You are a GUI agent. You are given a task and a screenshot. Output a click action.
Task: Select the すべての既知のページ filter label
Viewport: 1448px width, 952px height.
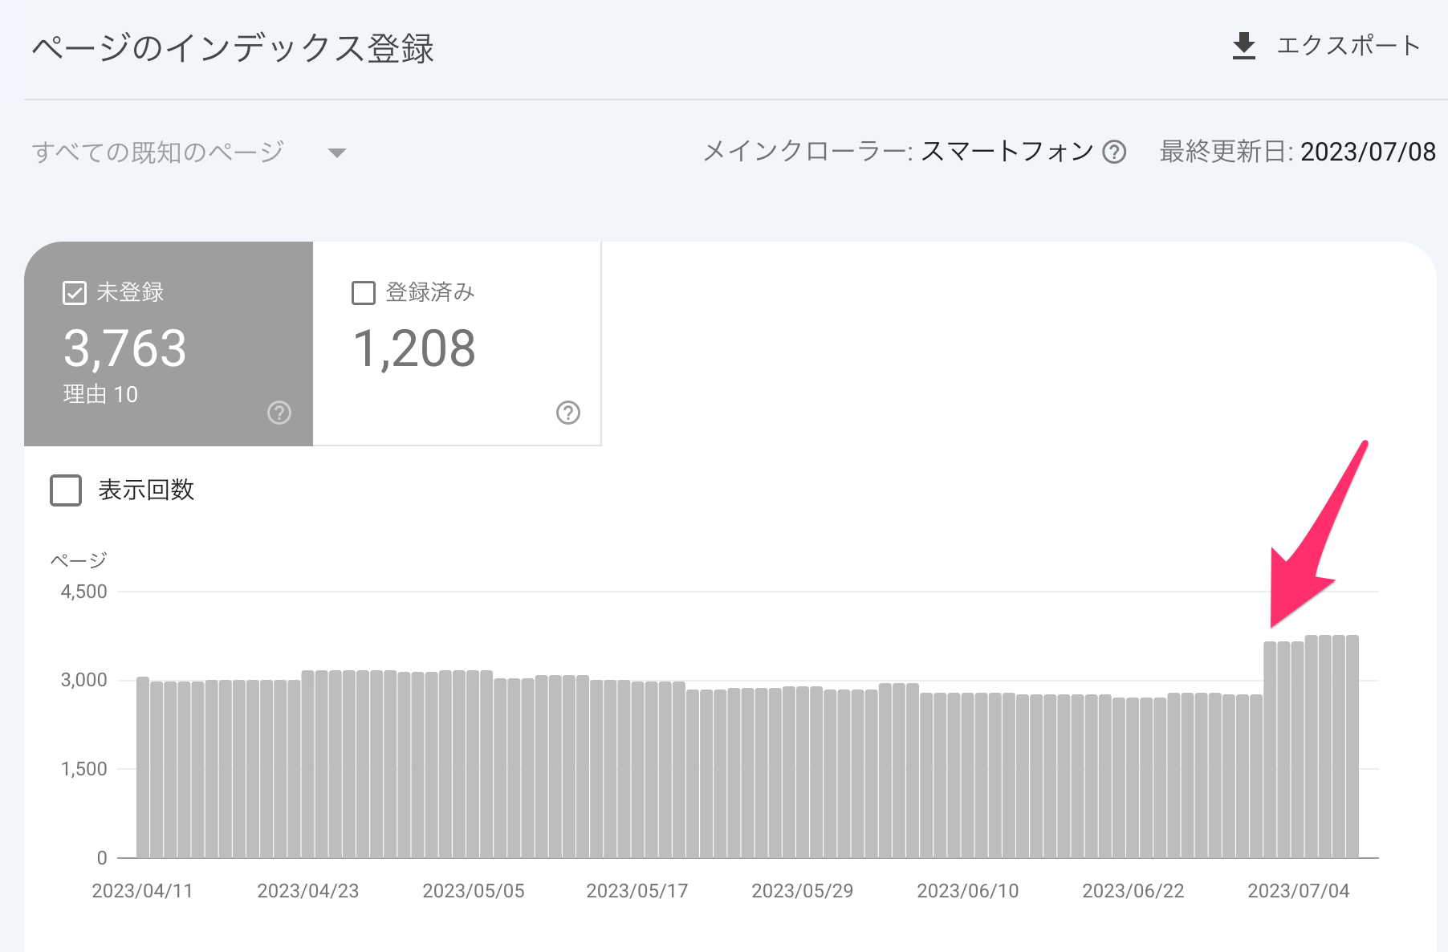pyautogui.click(x=158, y=152)
